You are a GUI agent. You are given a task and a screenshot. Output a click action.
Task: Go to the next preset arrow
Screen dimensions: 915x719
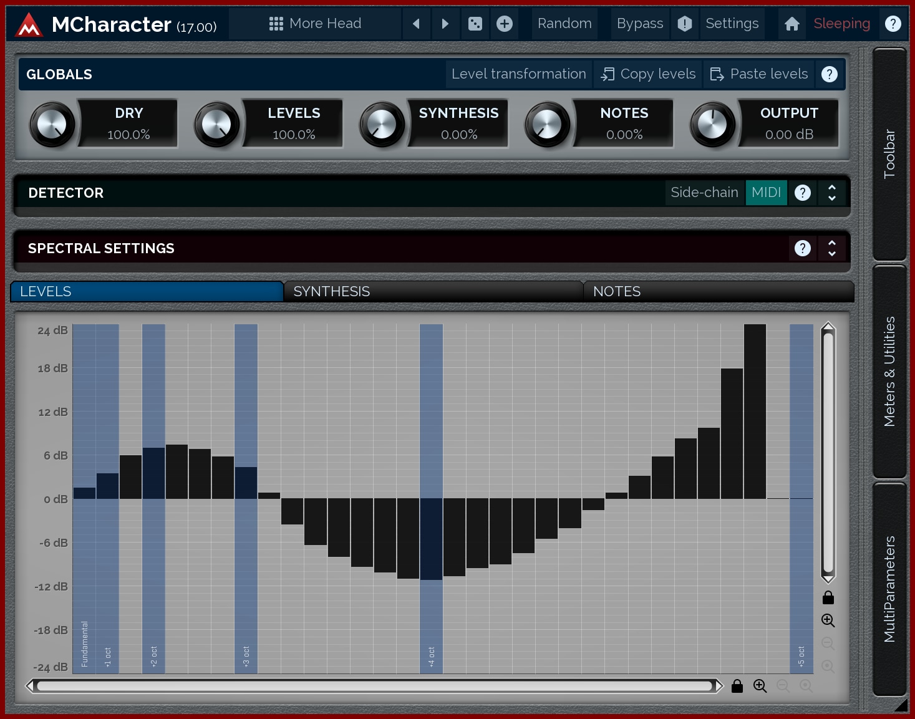pyautogui.click(x=445, y=24)
